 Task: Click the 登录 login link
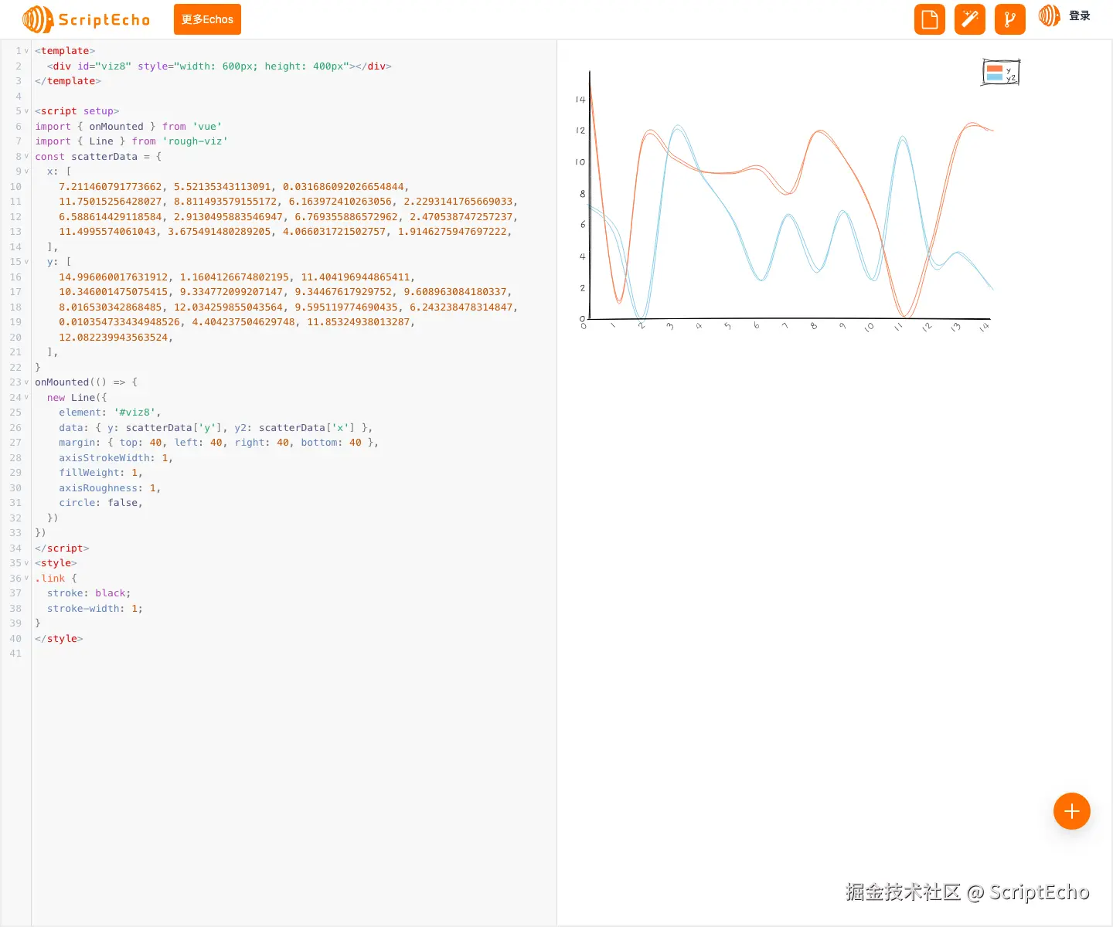coord(1080,15)
